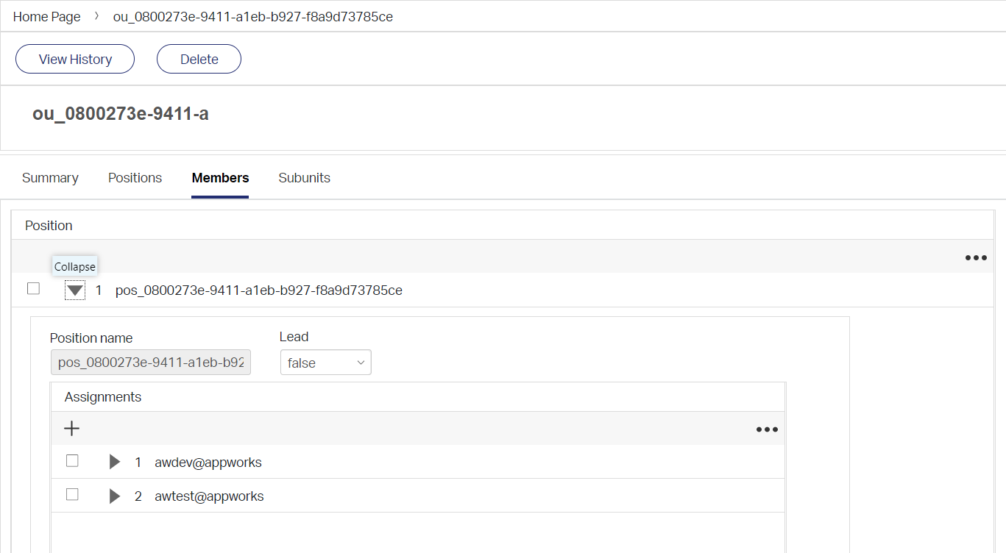Open the Assignments three-dot options menu
This screenshot has height=553, width=1006.
coord(767,429)
